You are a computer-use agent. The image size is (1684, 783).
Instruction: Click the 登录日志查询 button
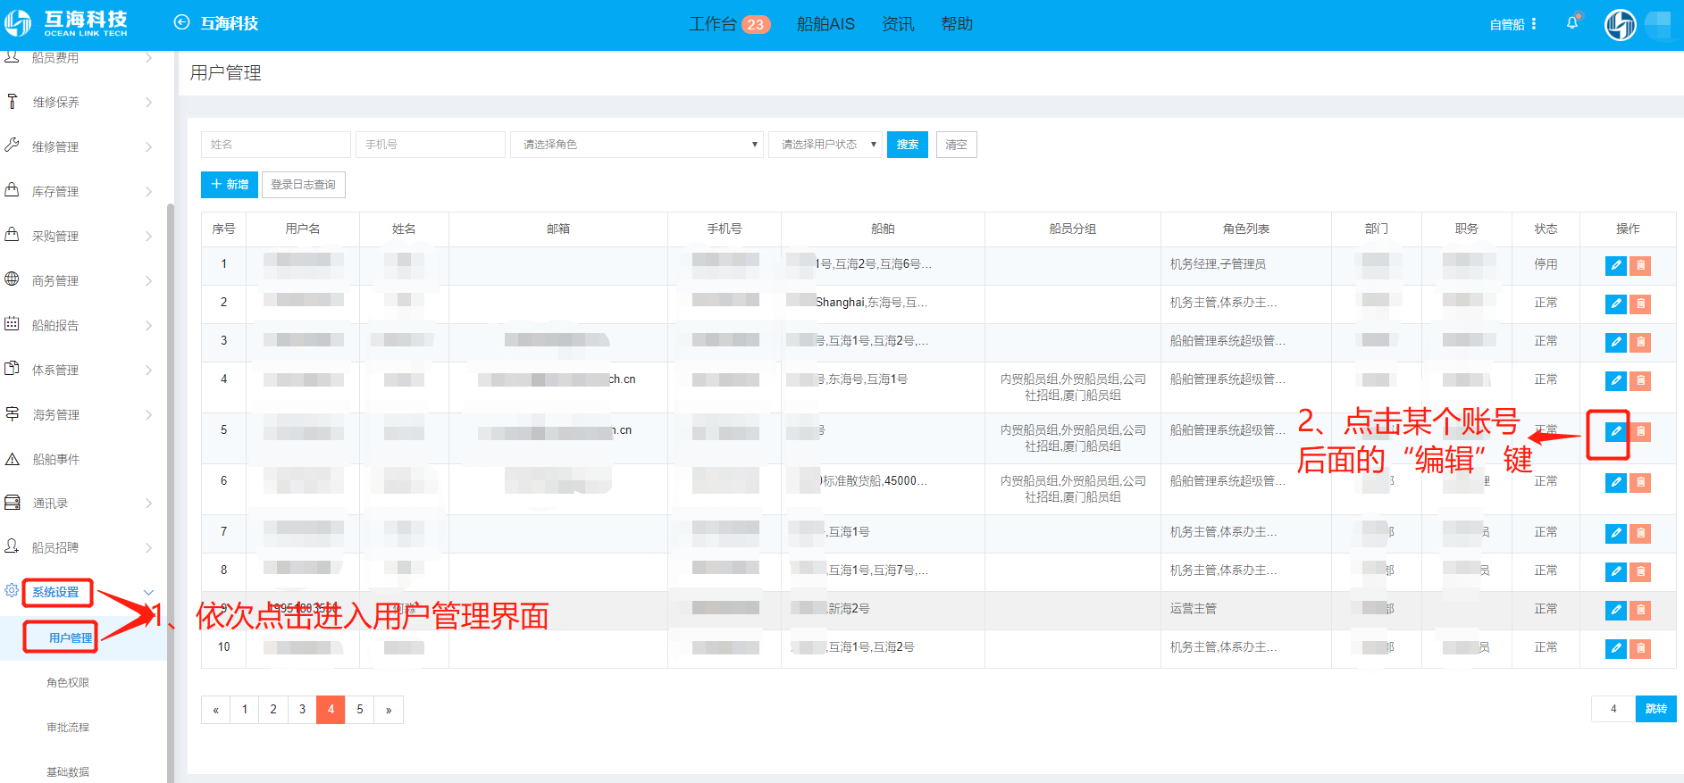click(304, 185)
